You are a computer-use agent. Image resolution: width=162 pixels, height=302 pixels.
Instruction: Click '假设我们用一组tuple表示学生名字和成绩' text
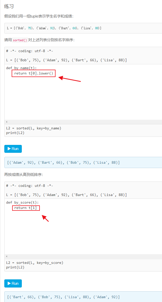pyautogui.click(x=39, y=16)
